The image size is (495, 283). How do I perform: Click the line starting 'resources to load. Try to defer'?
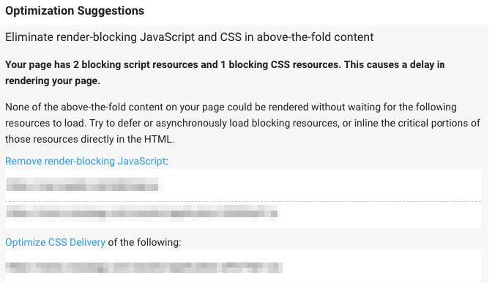(x=242, y=124)
